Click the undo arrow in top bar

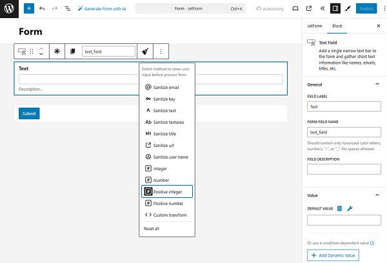pyautogui.click(x=42, y=9)
